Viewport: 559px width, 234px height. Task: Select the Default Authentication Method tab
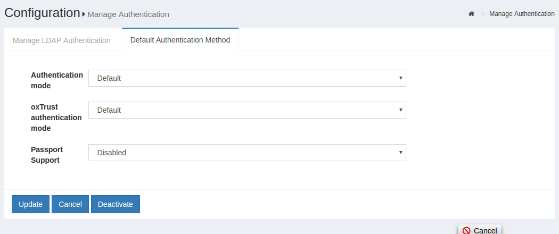(180, 40)
